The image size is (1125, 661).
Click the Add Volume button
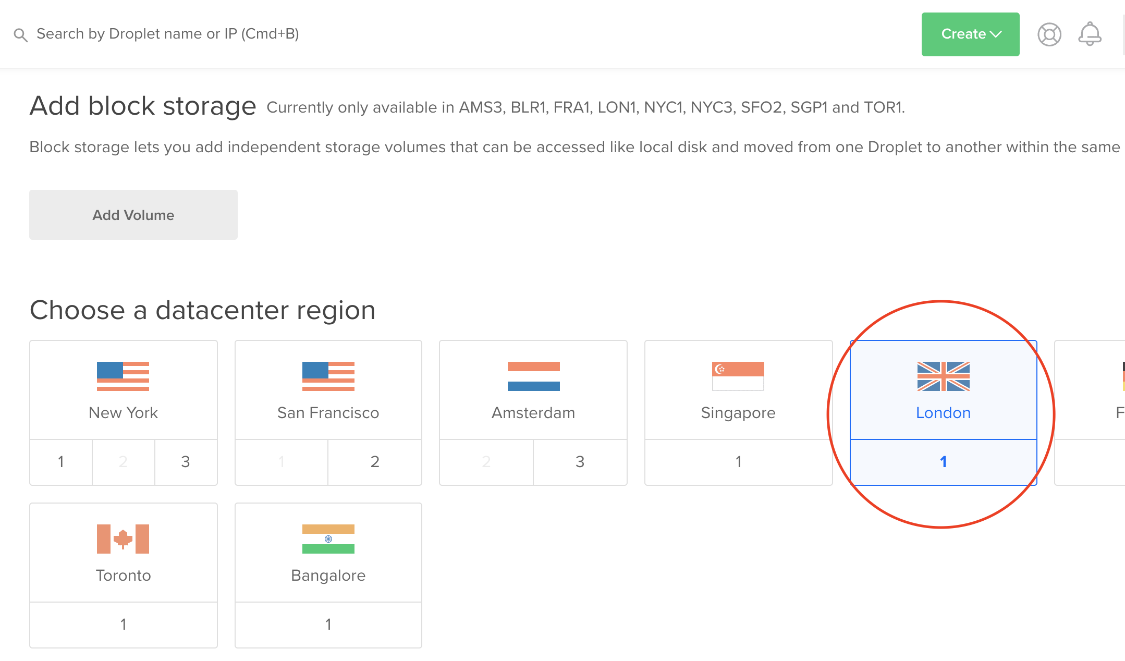pyautogui.click(x=132, y=215)
